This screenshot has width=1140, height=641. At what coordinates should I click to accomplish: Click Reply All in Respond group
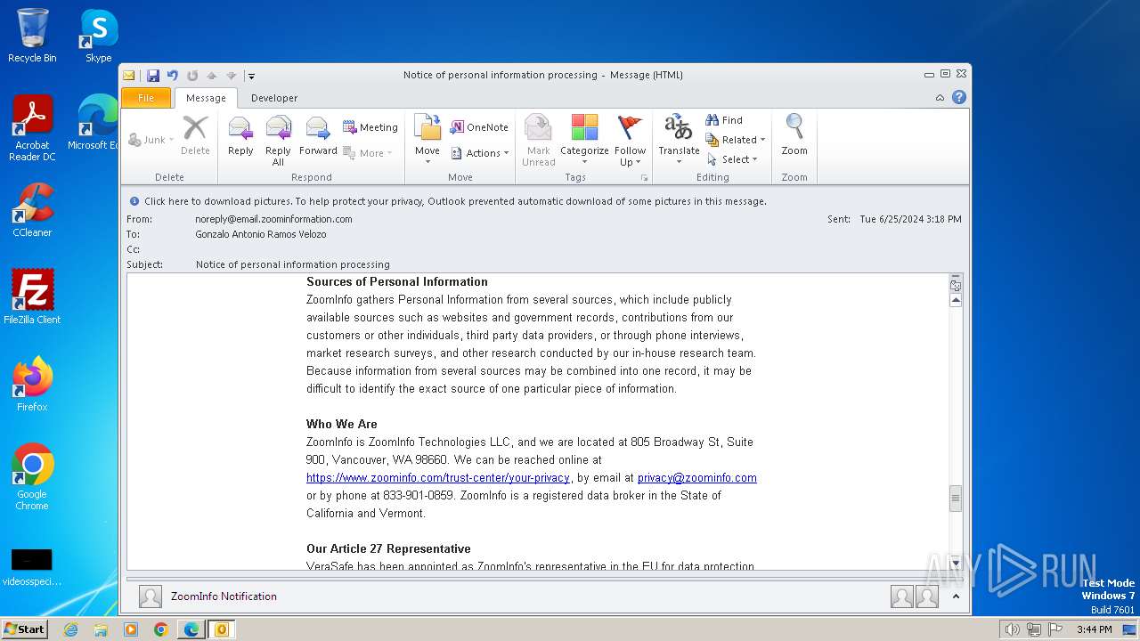coord(278,141)
